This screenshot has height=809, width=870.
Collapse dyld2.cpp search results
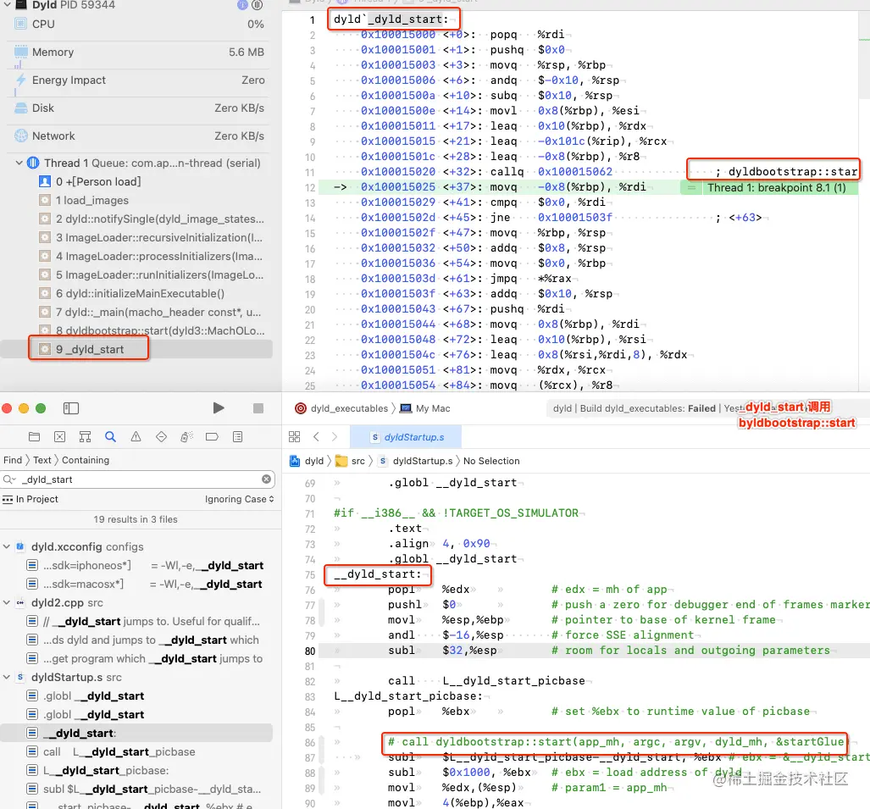tap(7, 602)
